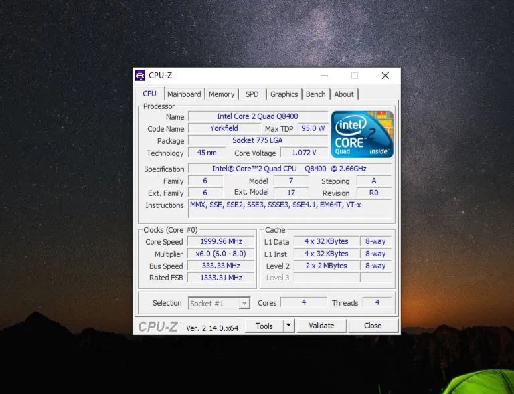The width and height of the screenshot is (514, 394).
Task: Click the Package value Socket 775 LGA
Action: click(x=258, y=140)
